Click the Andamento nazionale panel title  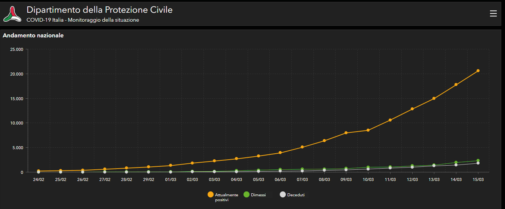pyautogui.click(x=33, y=36)
